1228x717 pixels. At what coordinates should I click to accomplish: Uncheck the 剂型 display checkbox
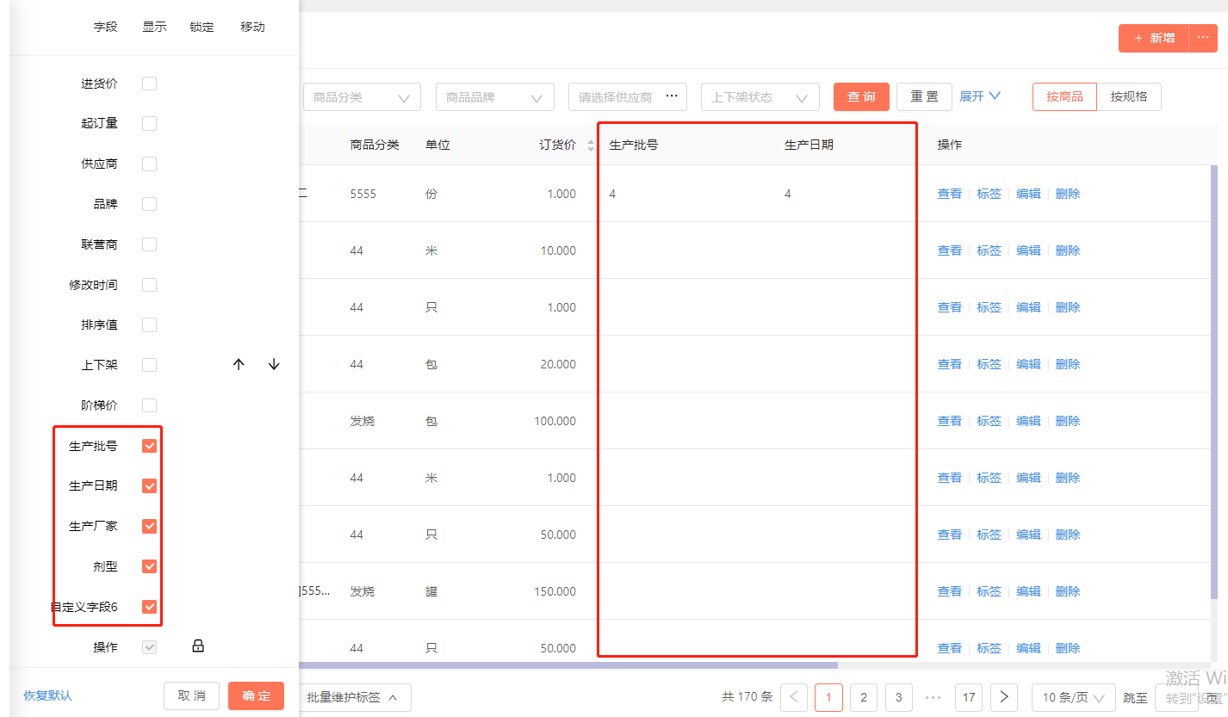pyautogui.click(x=149, y=566)
